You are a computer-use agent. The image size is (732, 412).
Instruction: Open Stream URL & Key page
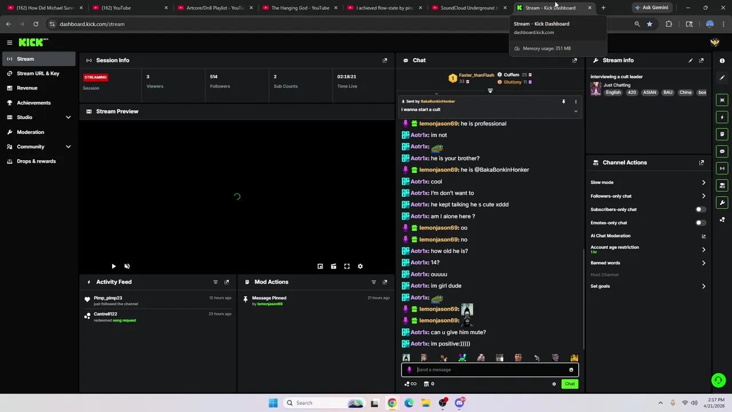pyautogui.click(x=38, y=73)
